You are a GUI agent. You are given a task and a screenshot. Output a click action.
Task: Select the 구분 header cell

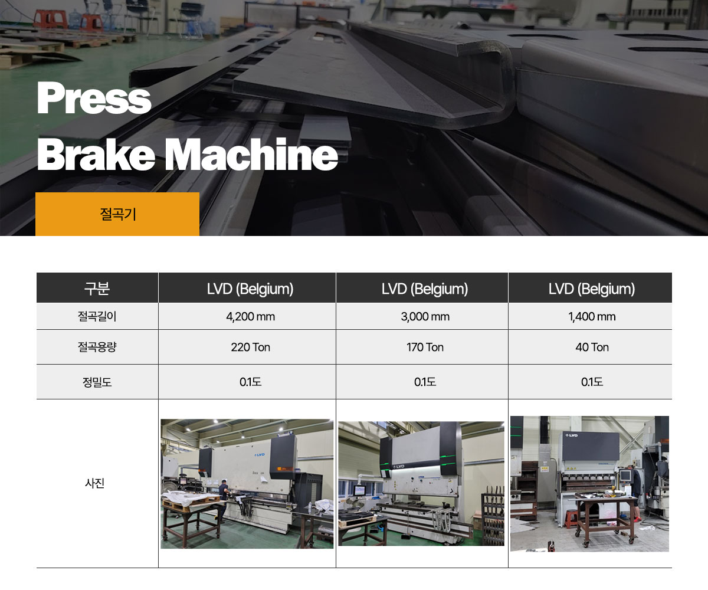(x=97, y=289)
